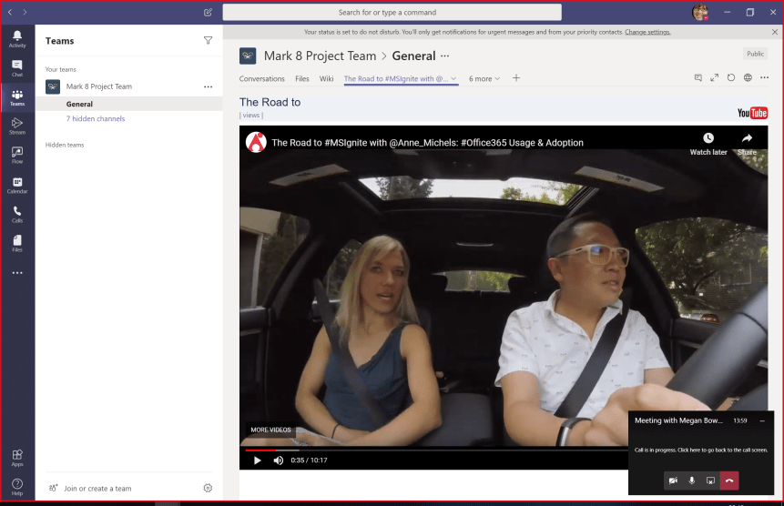
Task: Switch to the Files tab
Action: pyautogui.click(x=302, y=78)
